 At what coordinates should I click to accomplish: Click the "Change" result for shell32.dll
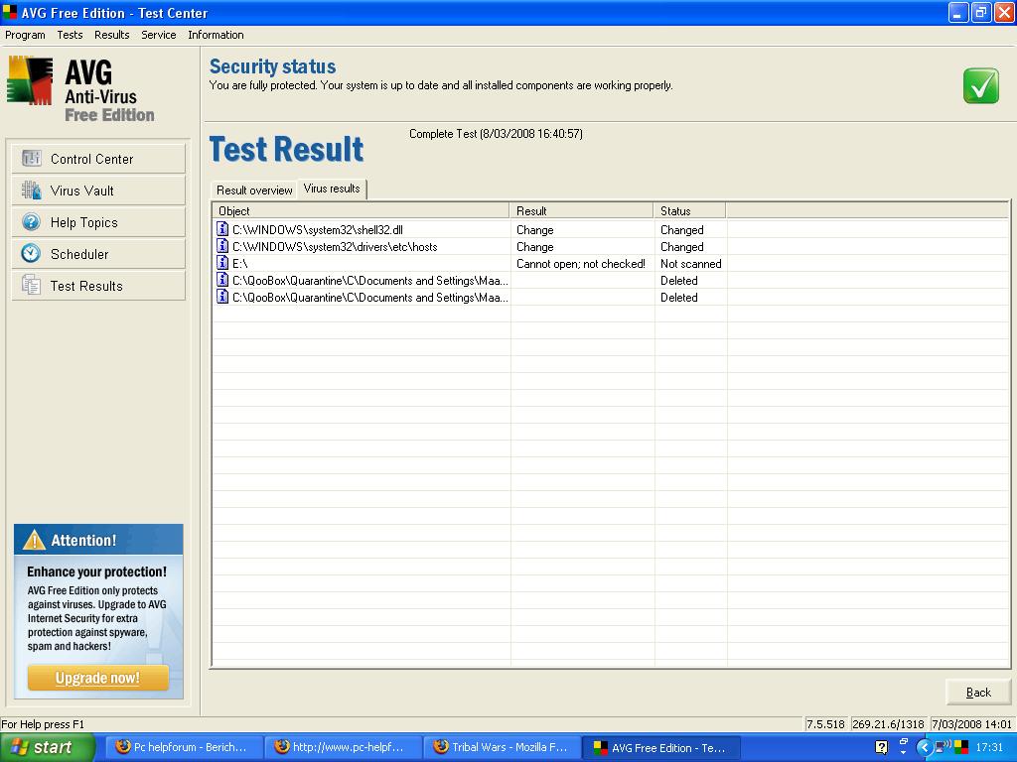click(535, 230)
